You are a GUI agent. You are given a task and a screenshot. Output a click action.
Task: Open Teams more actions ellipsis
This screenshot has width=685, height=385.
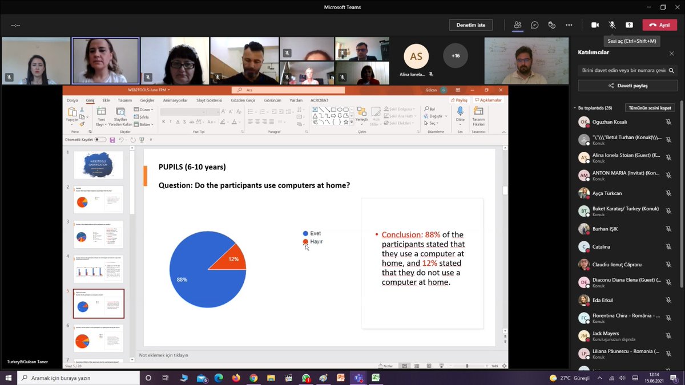[569, 25]
